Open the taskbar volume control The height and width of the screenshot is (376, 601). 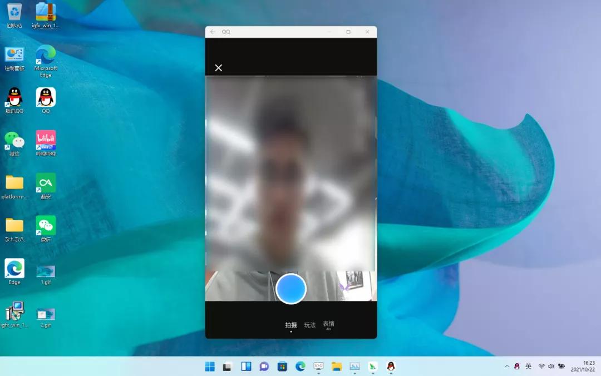551,367
